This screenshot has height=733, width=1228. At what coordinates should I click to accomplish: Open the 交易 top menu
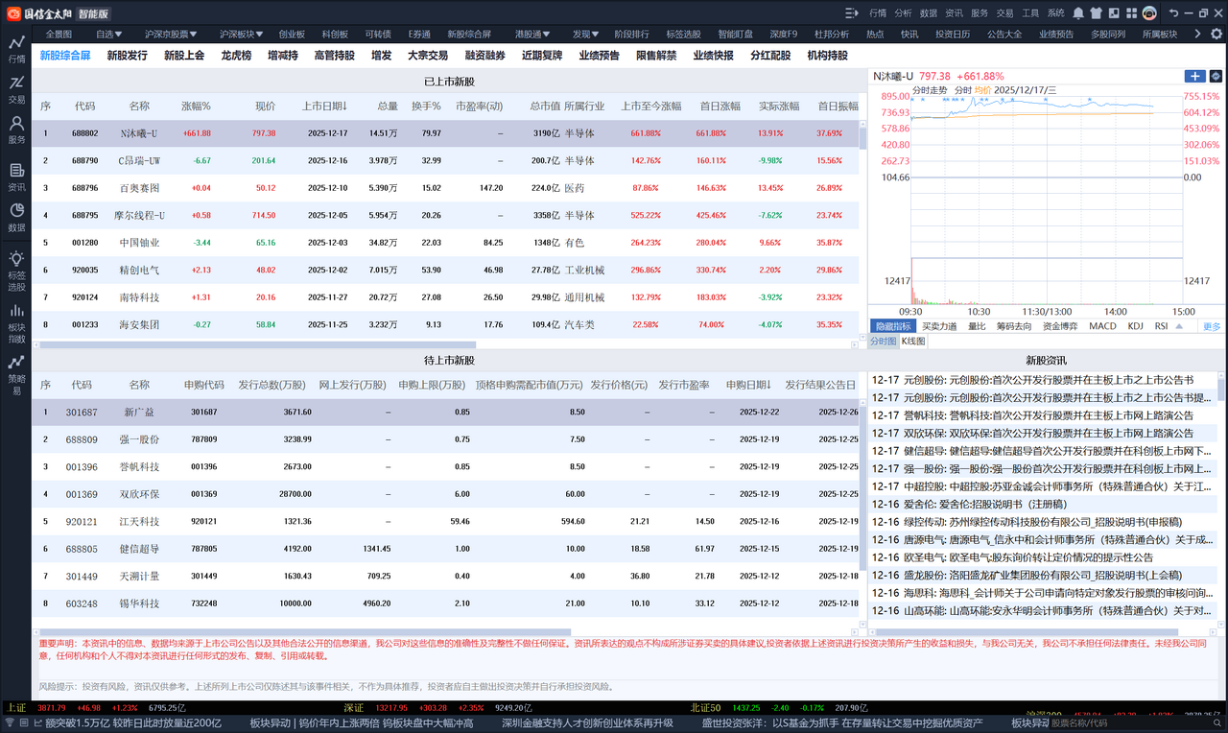point(1004,12)
